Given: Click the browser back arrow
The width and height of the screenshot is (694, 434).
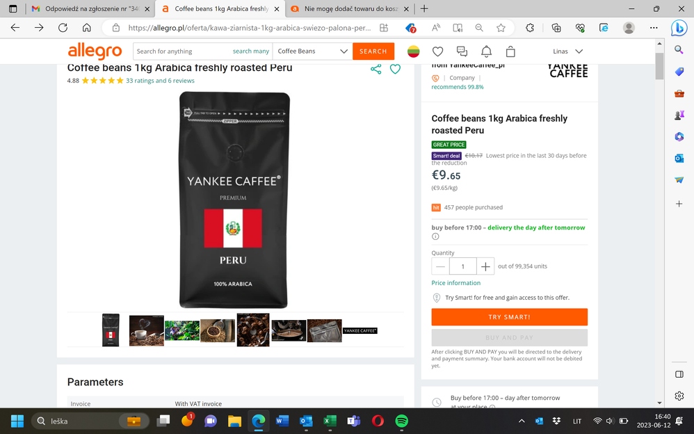Looking at the screenshot, I should pyautogui.click(x=15, y=28).
